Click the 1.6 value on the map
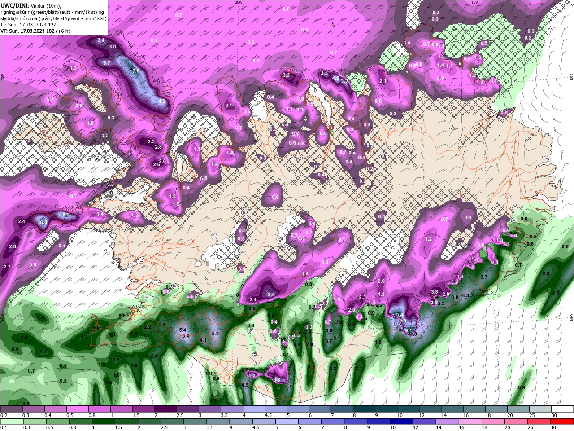Viewport: 574px width, 431px height. pos(305,274)
